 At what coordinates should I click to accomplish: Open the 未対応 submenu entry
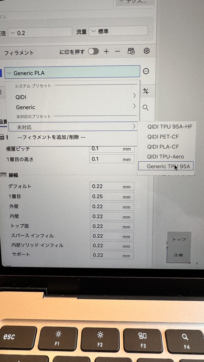[x=73, y=127]
